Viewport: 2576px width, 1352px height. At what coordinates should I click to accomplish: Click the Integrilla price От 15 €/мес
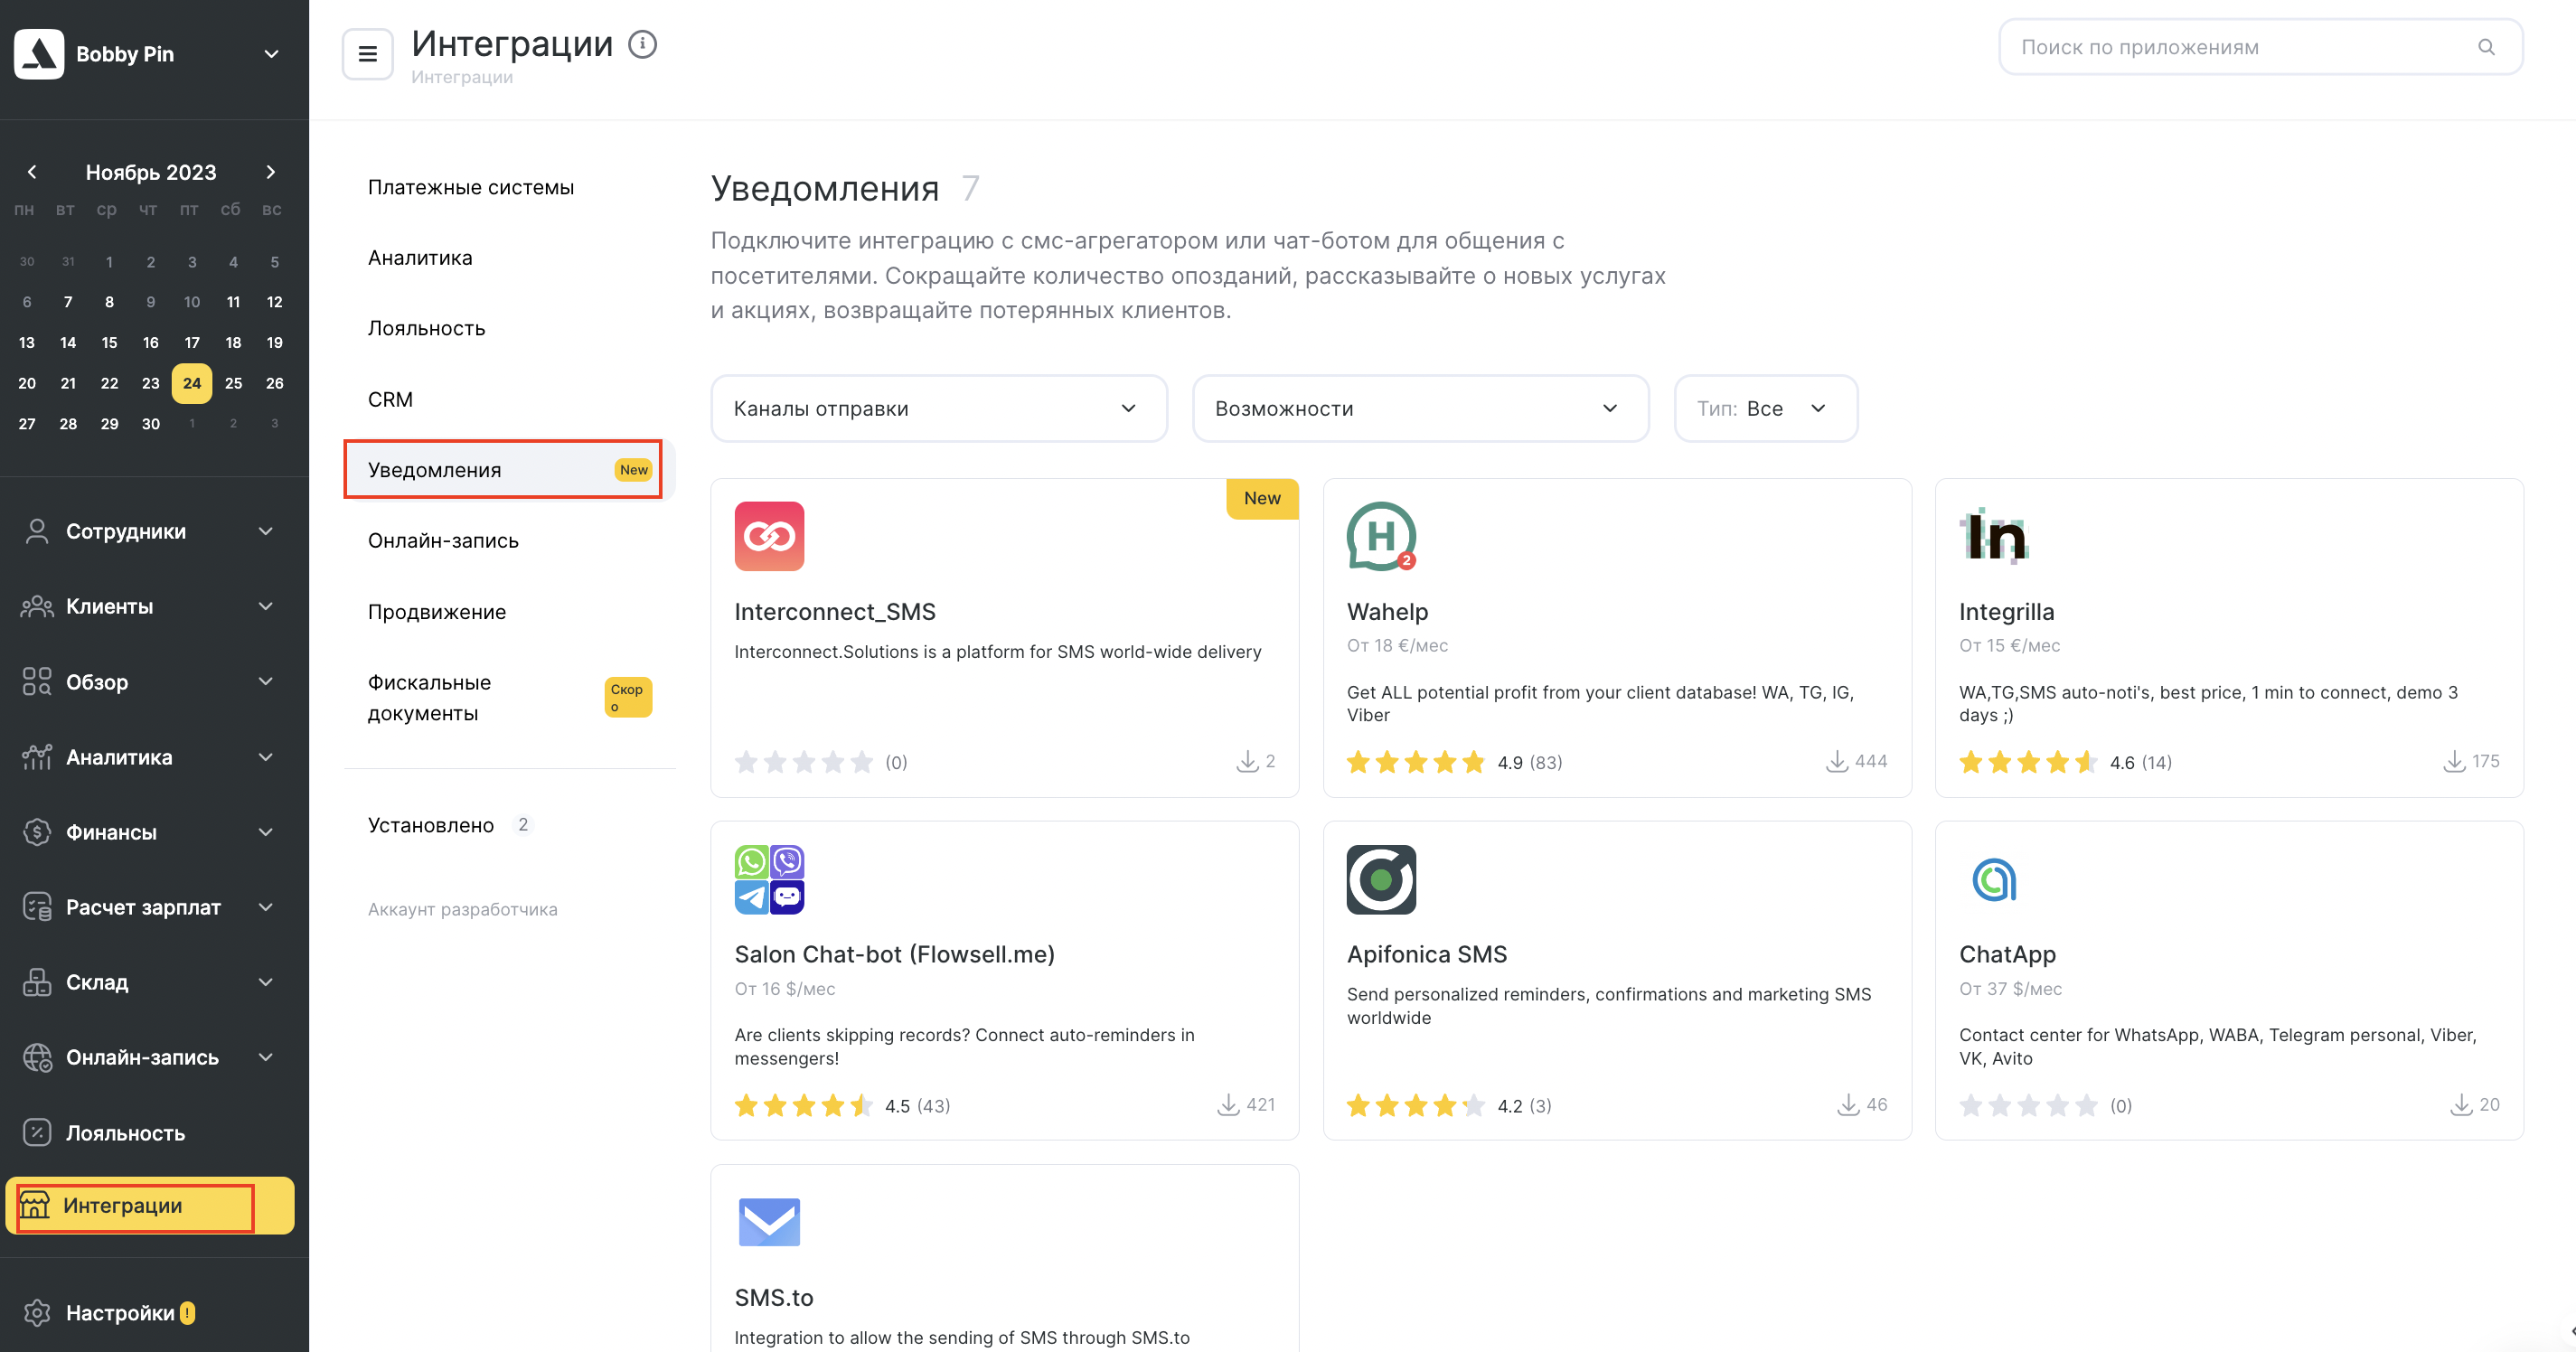(x=2009, y=646)
